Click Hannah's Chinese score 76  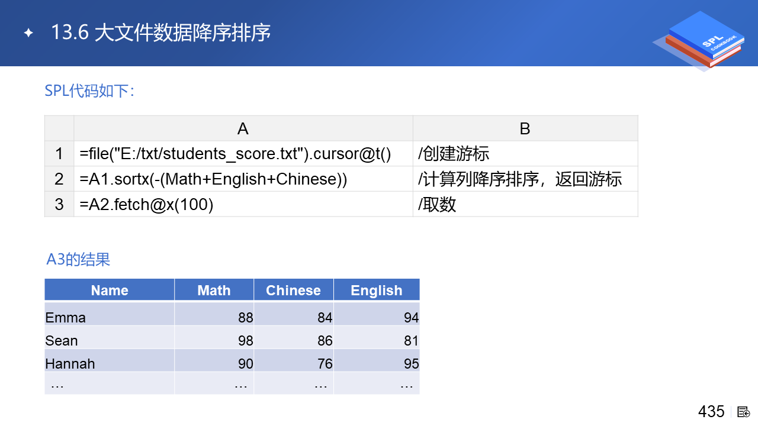[293, 360]
